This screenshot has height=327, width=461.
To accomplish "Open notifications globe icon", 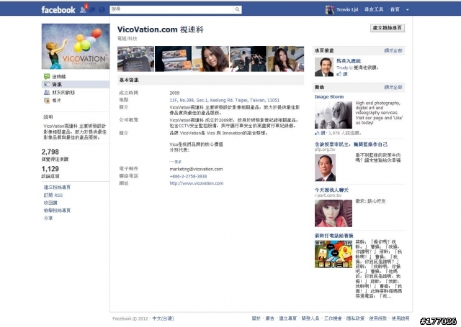I will (x=102, y=9).
